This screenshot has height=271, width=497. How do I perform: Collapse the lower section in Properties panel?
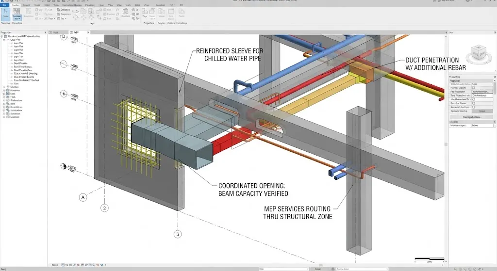click(x=495, y=122)
